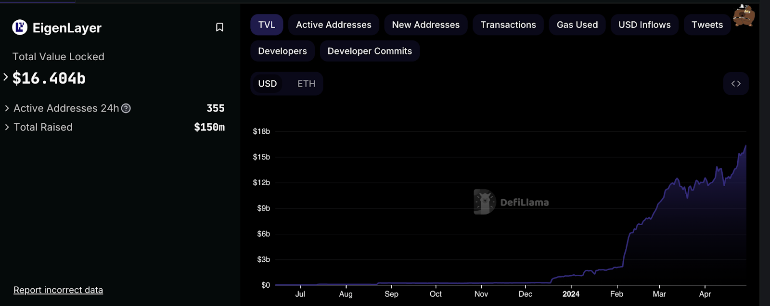
Task: Click the $150m total raised value
Action: (209, 127)
